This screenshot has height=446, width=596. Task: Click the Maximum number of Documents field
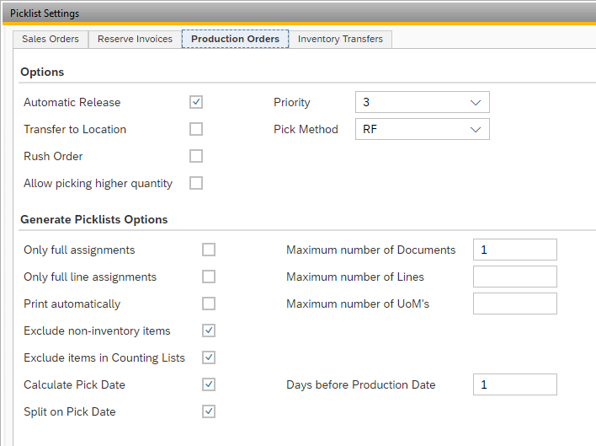[x=514, y=250]
